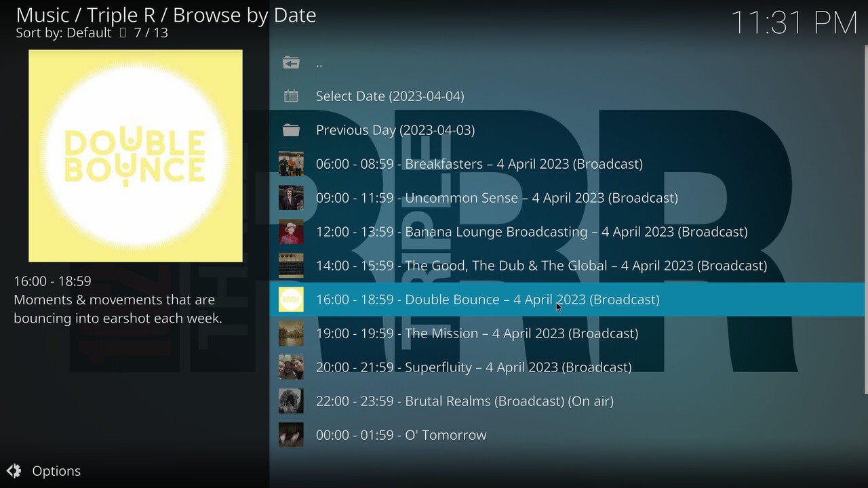
Task: Play Brutal Realms on air broadcast
Action: click(x=465, y=401)
